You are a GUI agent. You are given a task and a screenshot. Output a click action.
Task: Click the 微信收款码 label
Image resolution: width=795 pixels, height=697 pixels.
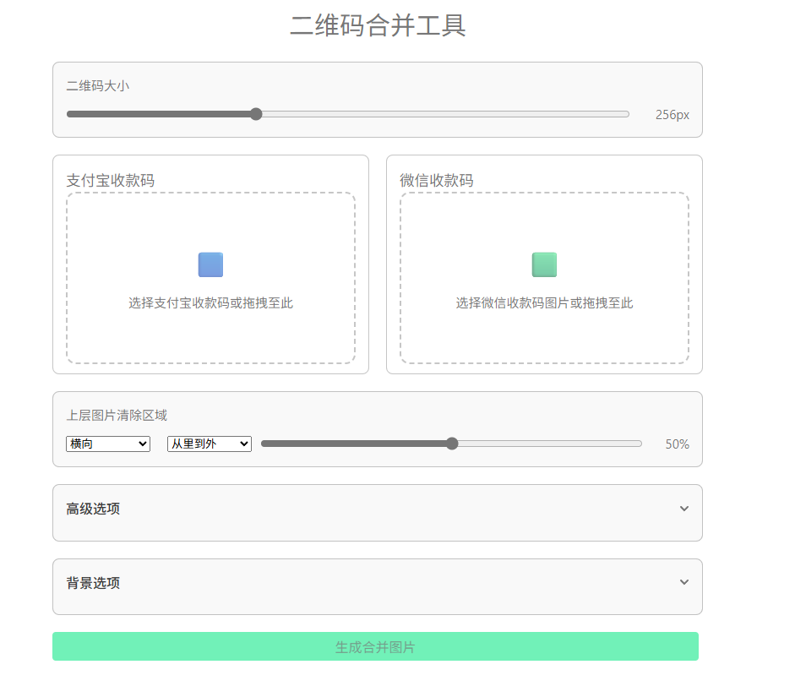point(437,180)
